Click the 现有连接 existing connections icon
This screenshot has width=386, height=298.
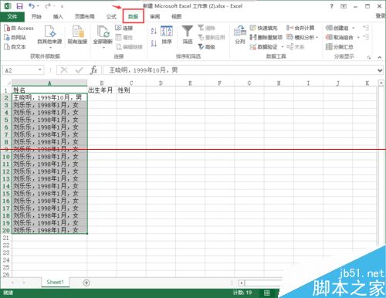pyautogui.click(x=78, y=32)
